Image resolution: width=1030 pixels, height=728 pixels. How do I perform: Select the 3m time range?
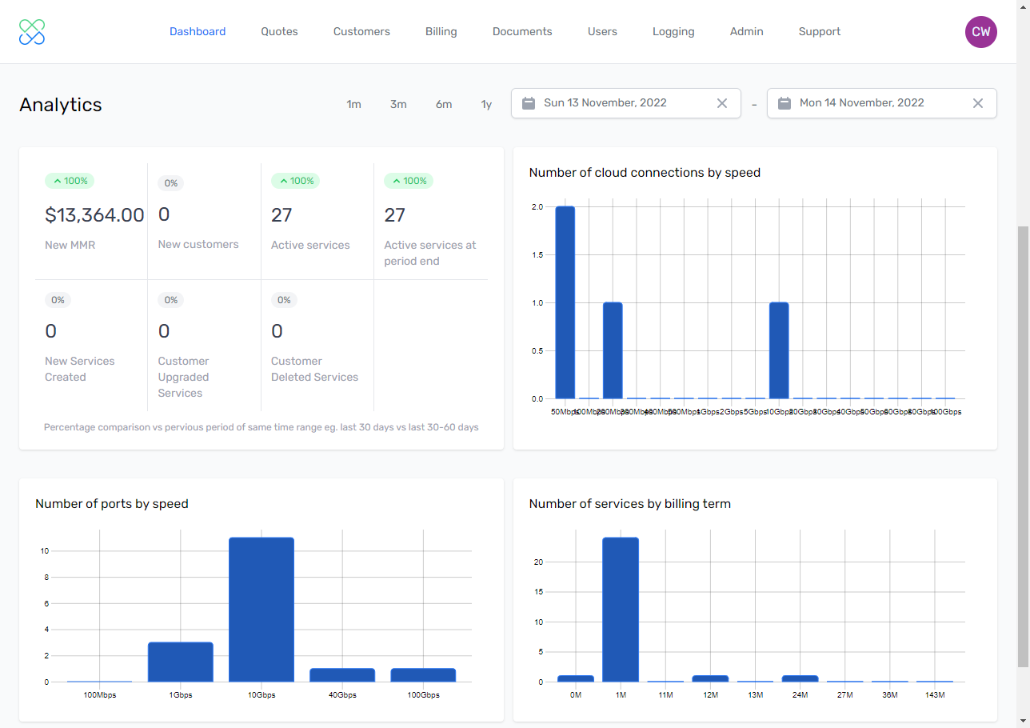(x=398, y=105)
